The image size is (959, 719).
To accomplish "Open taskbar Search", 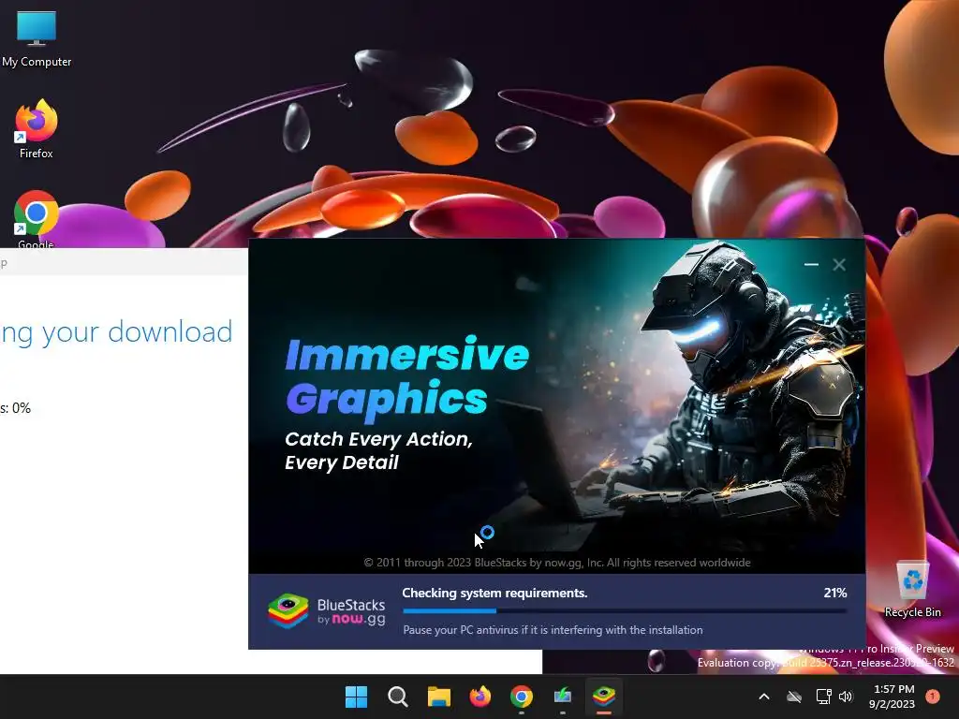I will (x=397, y=697).
